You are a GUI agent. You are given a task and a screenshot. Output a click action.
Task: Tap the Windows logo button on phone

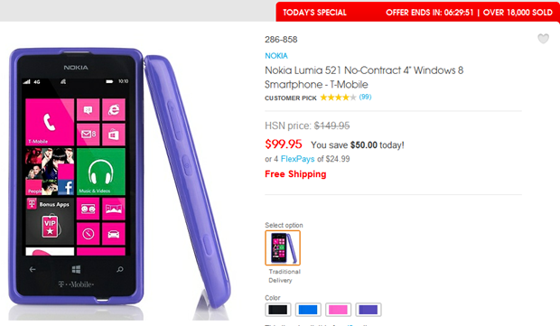(76, 269)
